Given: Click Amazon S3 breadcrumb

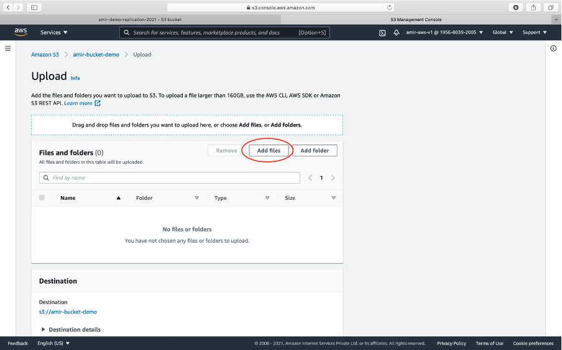Looking at the screenshot, I should [45, 55].
